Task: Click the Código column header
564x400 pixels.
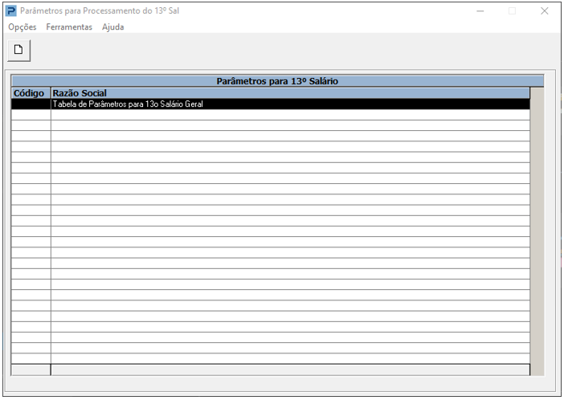Action: [31, 93]
